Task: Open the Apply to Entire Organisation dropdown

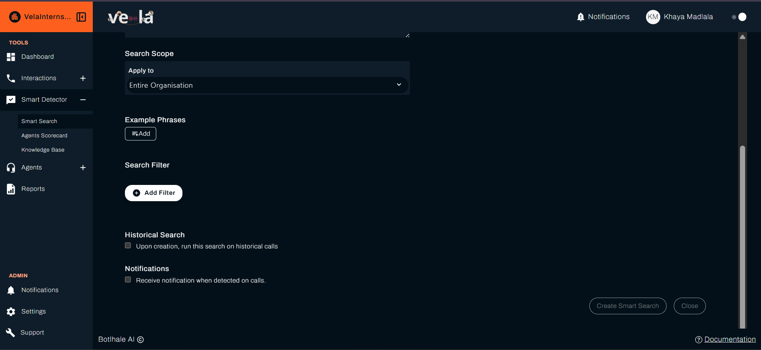Action: tap(267, 85)
